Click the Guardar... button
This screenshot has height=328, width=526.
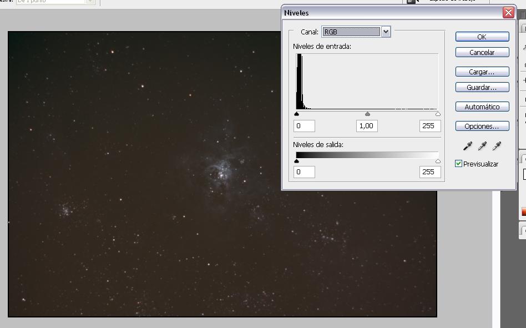click(x=482, y=87)
